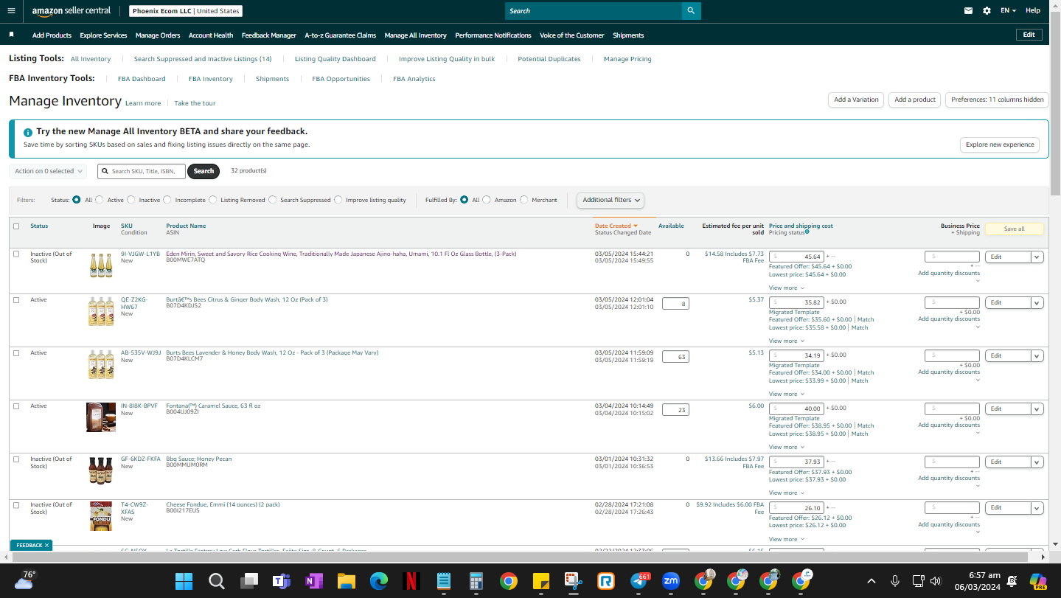
Task: Click the price field showing 40.00
Action: coord(796,408)
